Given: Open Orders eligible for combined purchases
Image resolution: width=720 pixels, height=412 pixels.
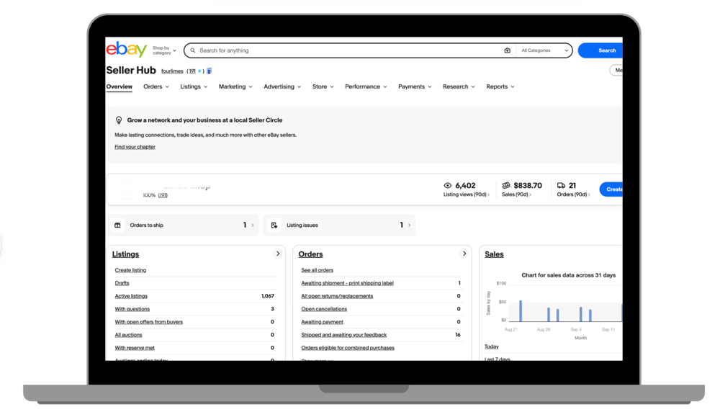Looking at the screenshot, I should pyautogui.click(x=348, y=348).
